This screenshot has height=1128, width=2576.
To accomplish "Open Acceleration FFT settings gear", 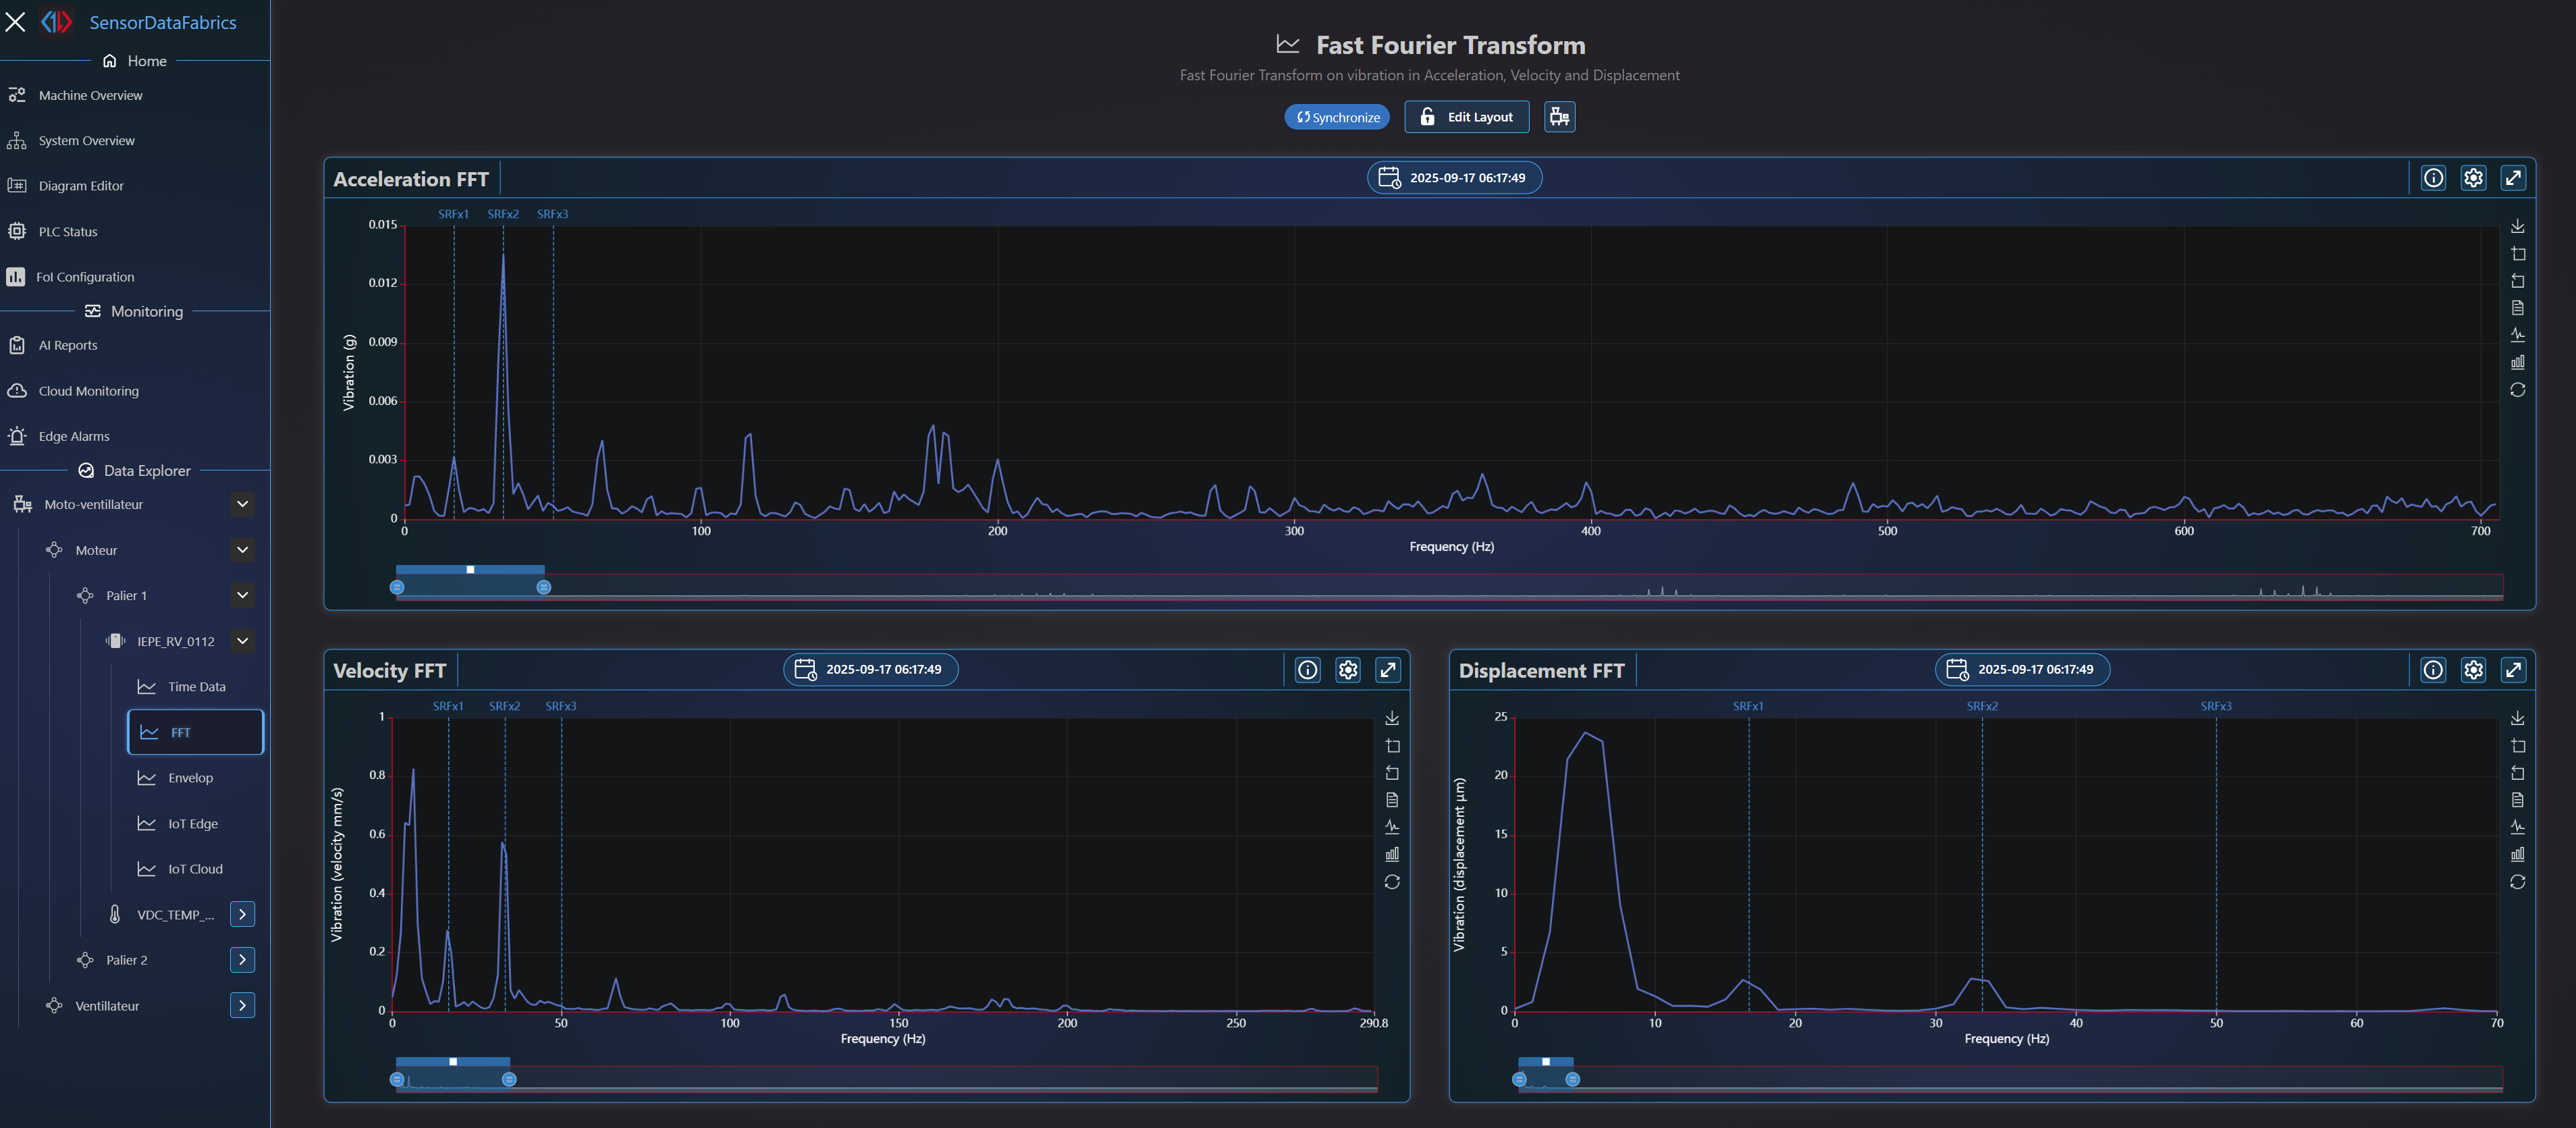I will pos(2473,178).
